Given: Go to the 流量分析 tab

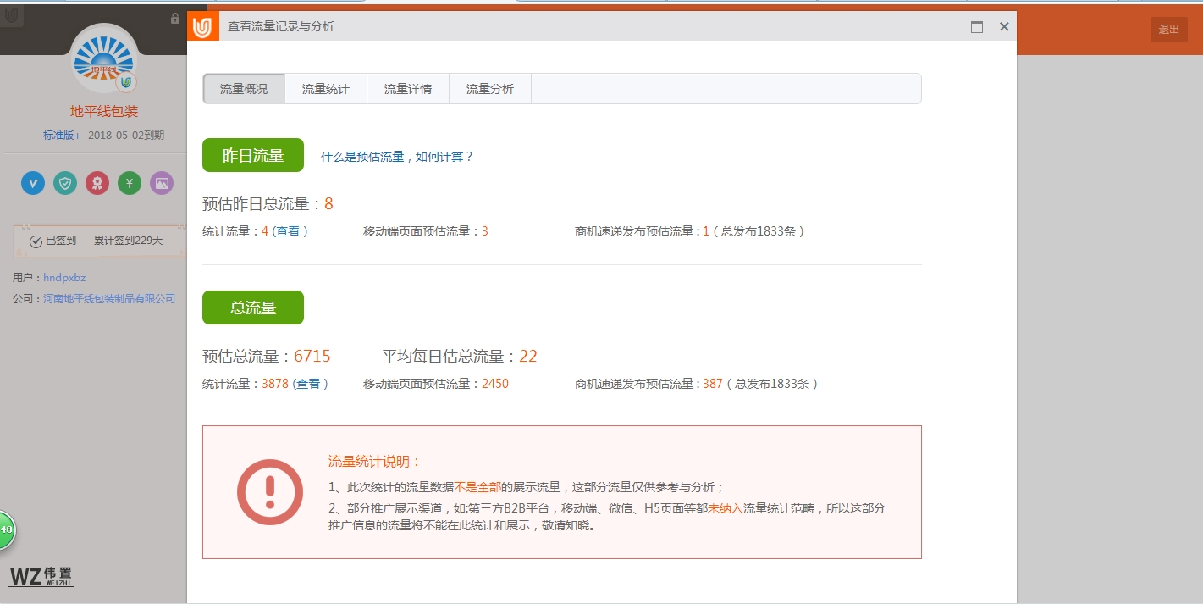Looking at the screenshot, I should [x=490, y=89].
